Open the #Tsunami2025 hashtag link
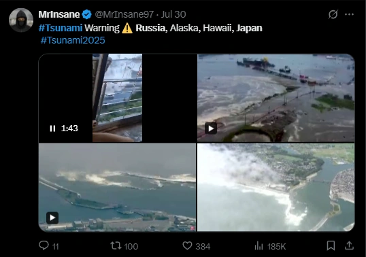The height and width of the screenshot is (257, 366). [x=73, y=40]
